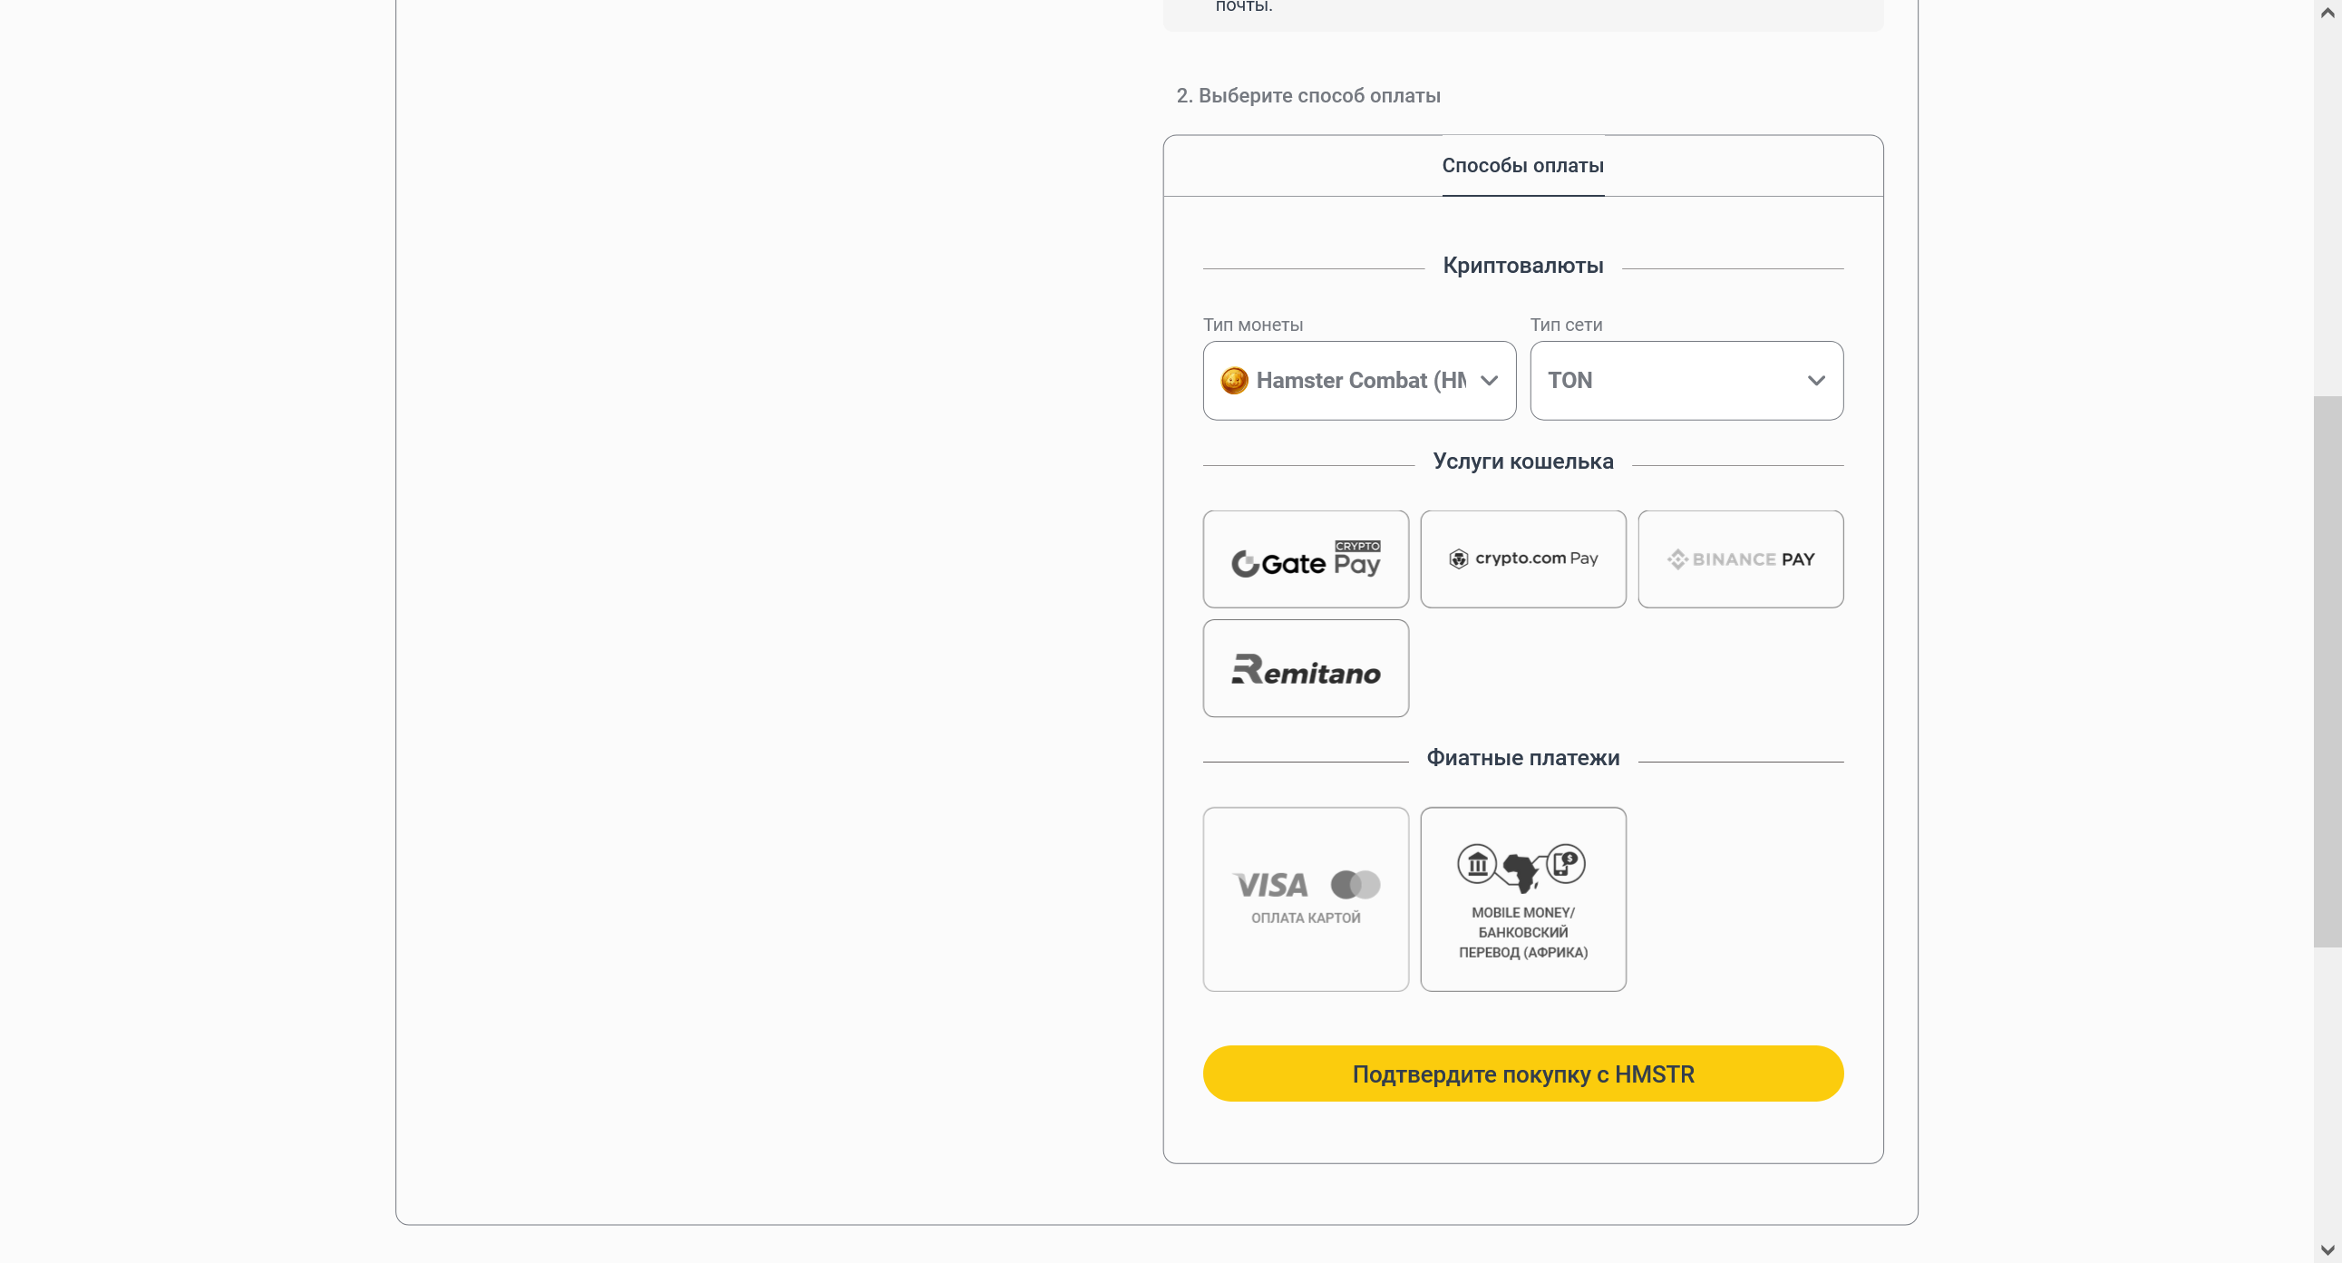Pick Mobile Money Africa bank transfer

pos(1523,899)
